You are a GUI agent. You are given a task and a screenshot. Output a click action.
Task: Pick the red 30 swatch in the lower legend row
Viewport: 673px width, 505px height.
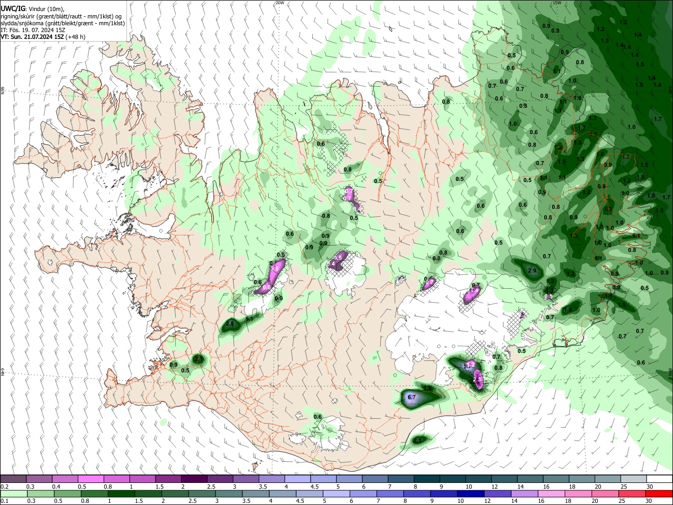click(x=659, y=493)
